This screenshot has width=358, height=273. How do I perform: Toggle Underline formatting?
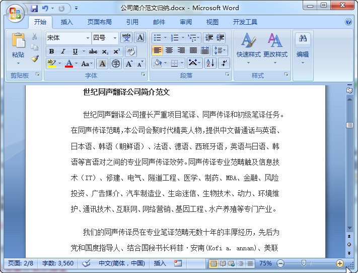75,51
